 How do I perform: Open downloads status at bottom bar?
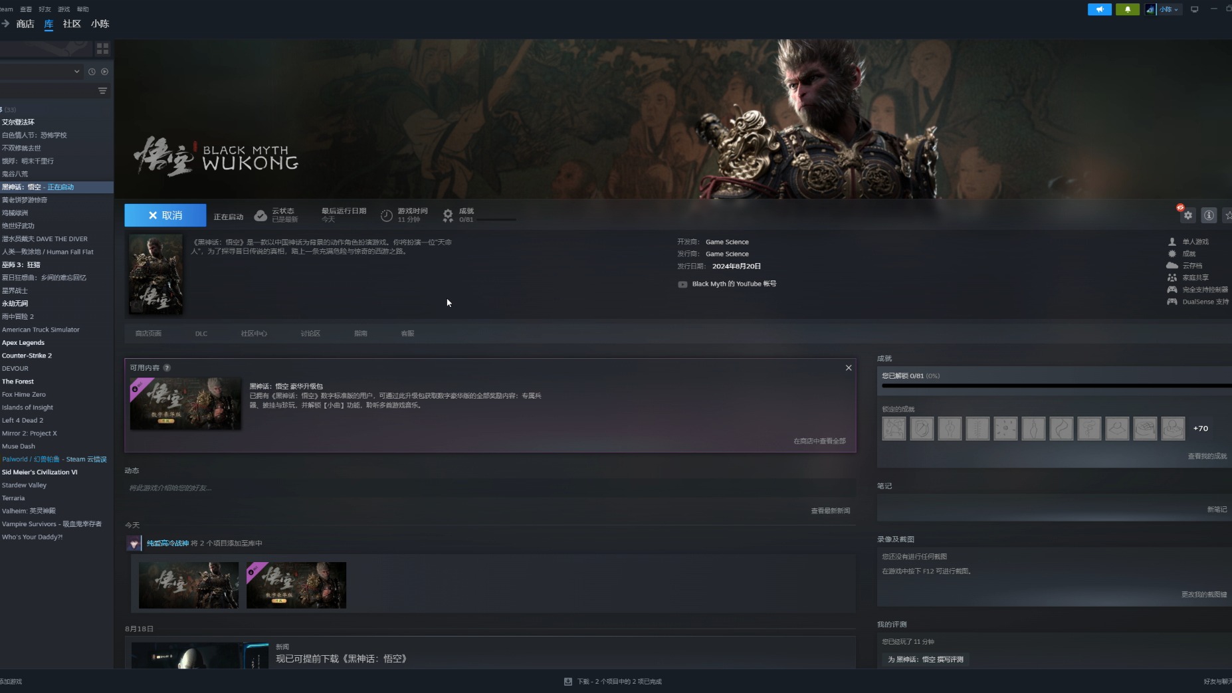pyautogui.click(x=613, y=682)
